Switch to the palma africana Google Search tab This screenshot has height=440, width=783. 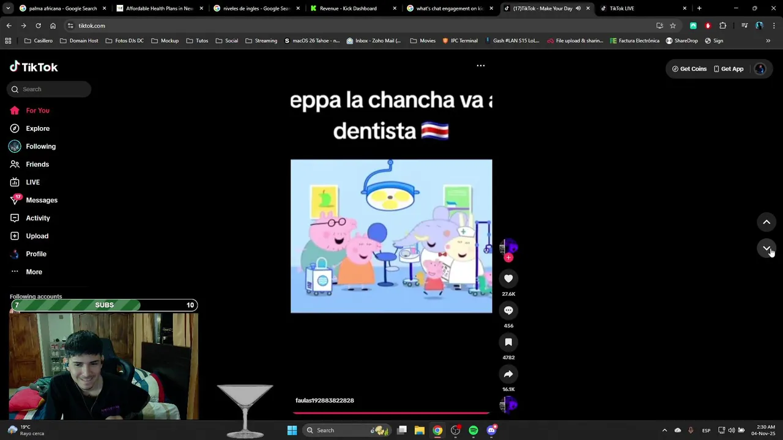[x=63, y=9]
